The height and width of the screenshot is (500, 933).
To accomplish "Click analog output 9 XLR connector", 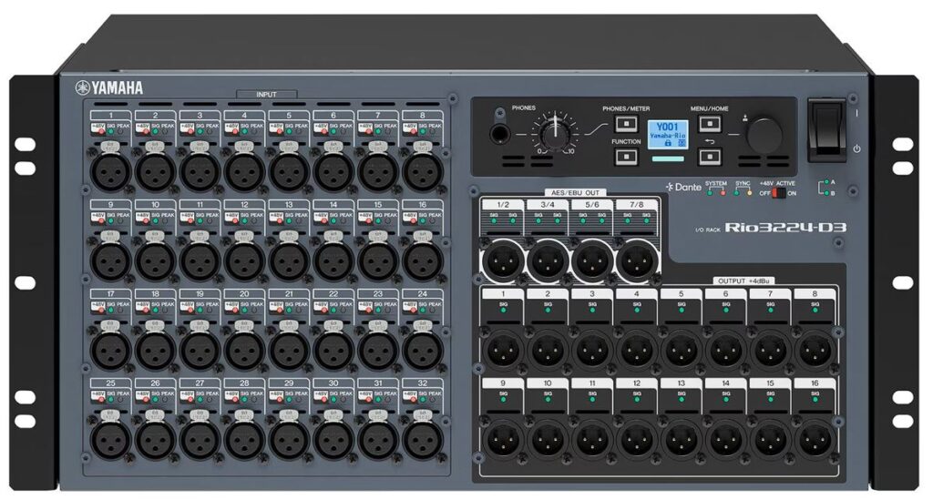I will 503,439.
